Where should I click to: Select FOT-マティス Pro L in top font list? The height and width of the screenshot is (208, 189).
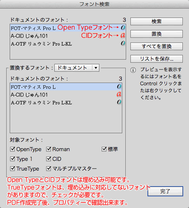tap(68, 28)
